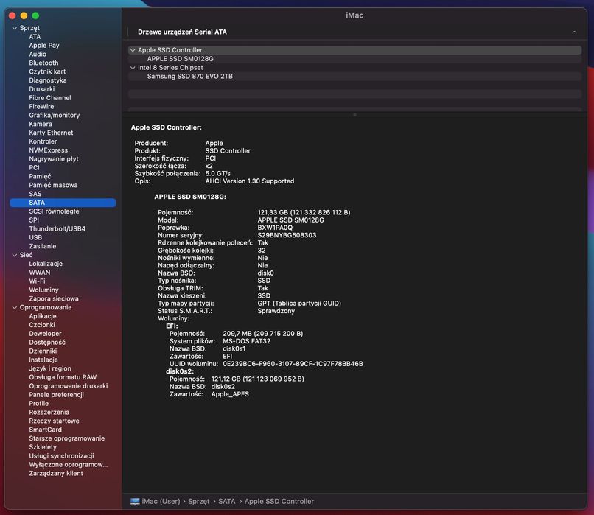Screen dimensions: 594x515
Task: Open Karty Ethernet category
Action: point(51,133)
